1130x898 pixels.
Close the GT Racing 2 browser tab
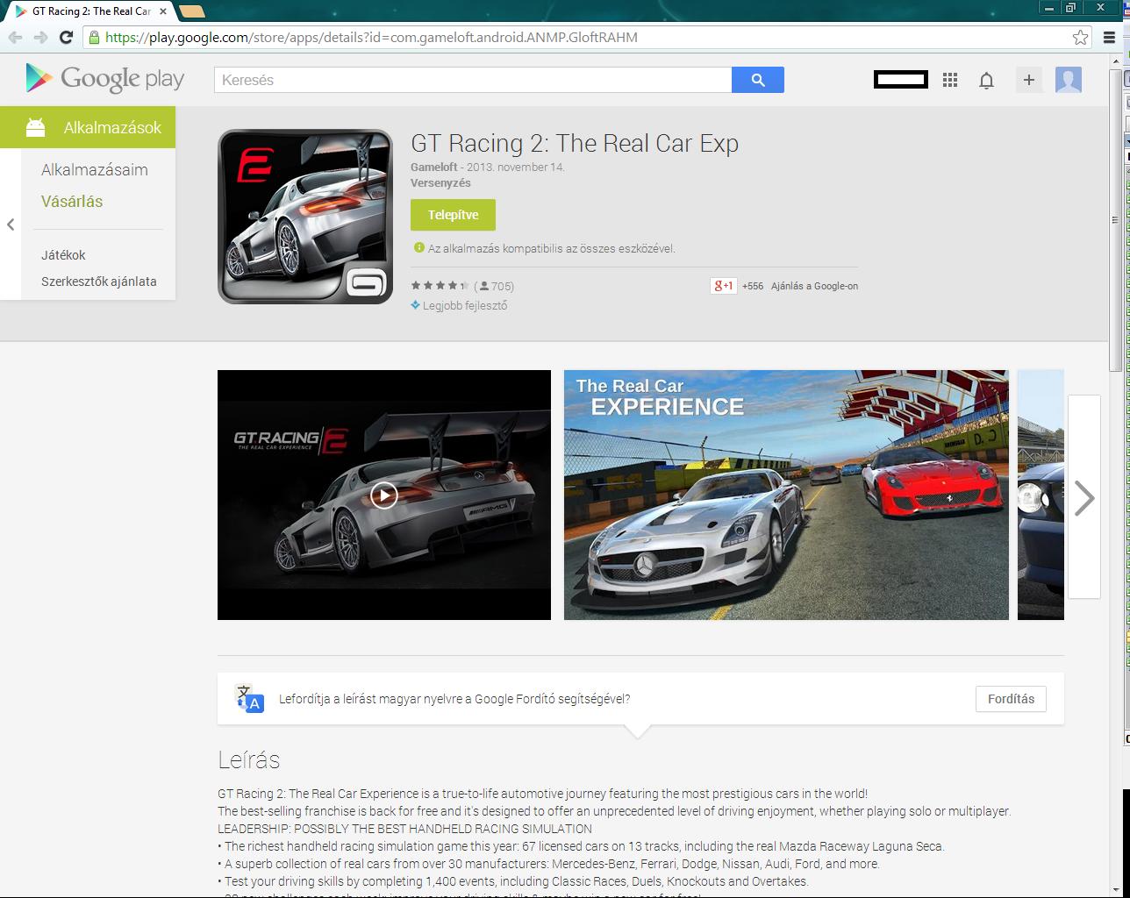point(163,11)
